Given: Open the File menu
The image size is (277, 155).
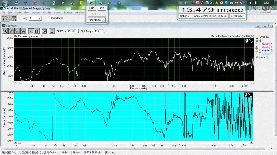Looking at the screenshot, I should [x=3, y=12].
